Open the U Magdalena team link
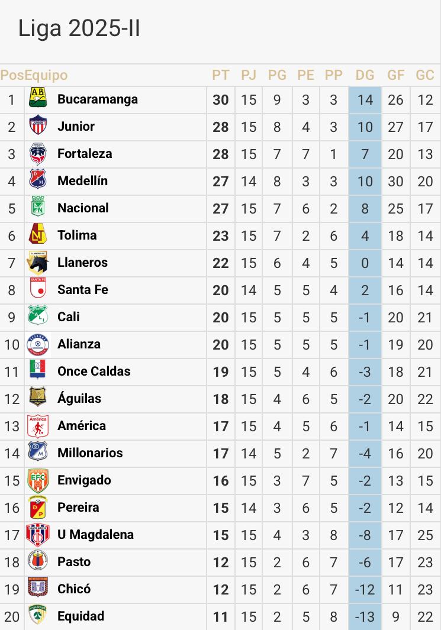Image resolution: width=441 pixels, height=630 pixels. point(95,534)
